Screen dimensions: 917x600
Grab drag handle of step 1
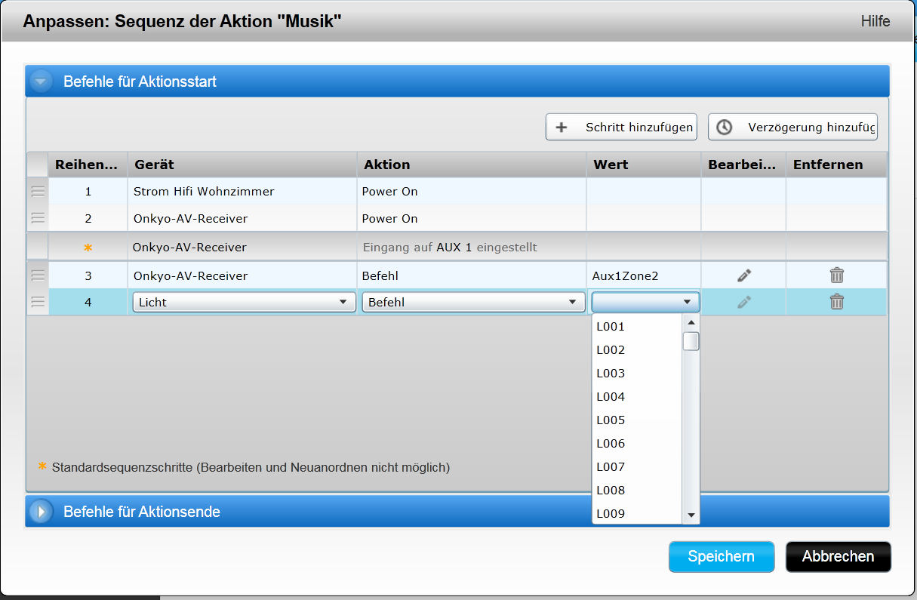tap(38, 192)
